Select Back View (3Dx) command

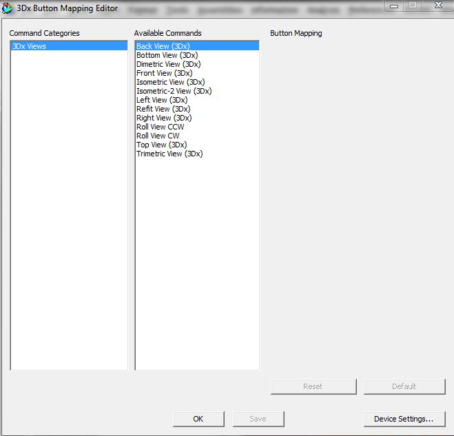pos(197,46)
